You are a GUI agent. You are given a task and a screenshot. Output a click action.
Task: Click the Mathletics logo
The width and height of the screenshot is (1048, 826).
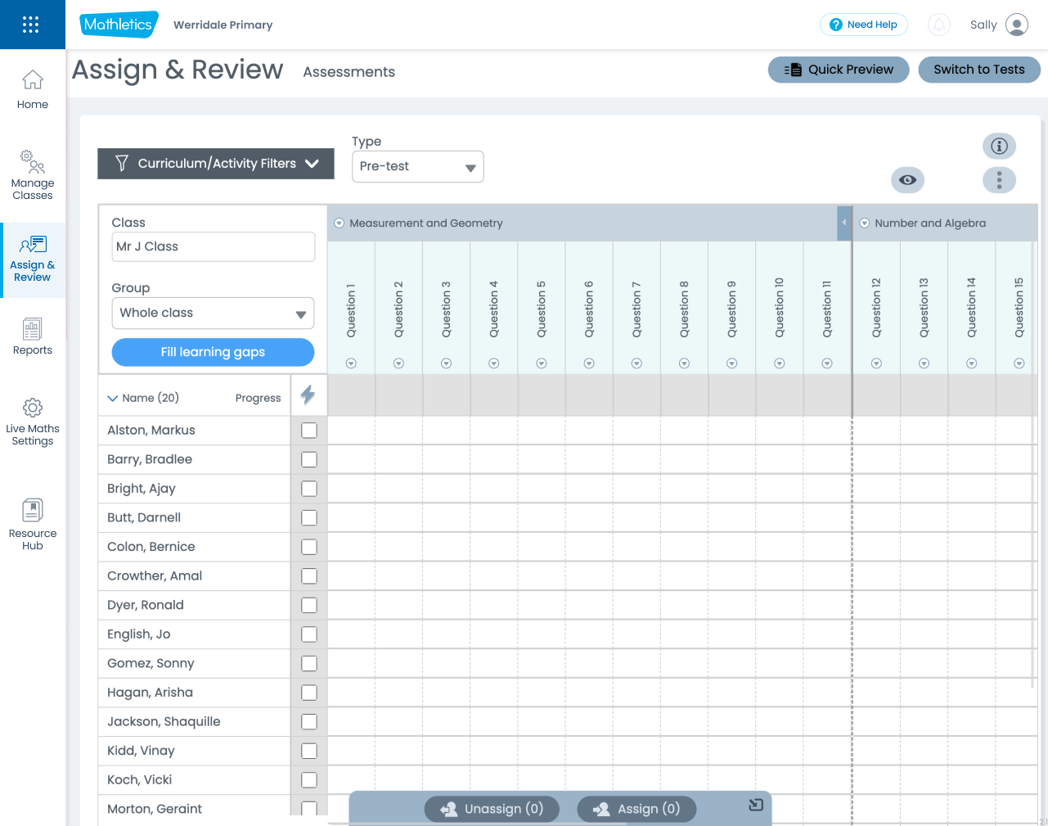pos(119,25)
